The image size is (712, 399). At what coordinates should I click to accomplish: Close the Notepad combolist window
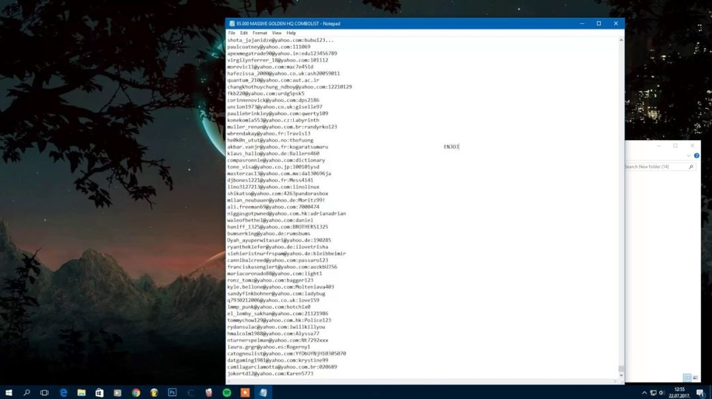pos(616,24)
